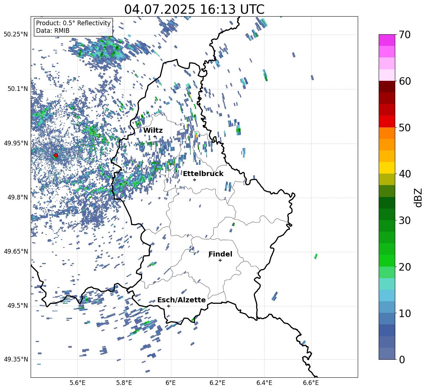Click the Product: 0.5° Reflectivity text

tap(73, 23)
